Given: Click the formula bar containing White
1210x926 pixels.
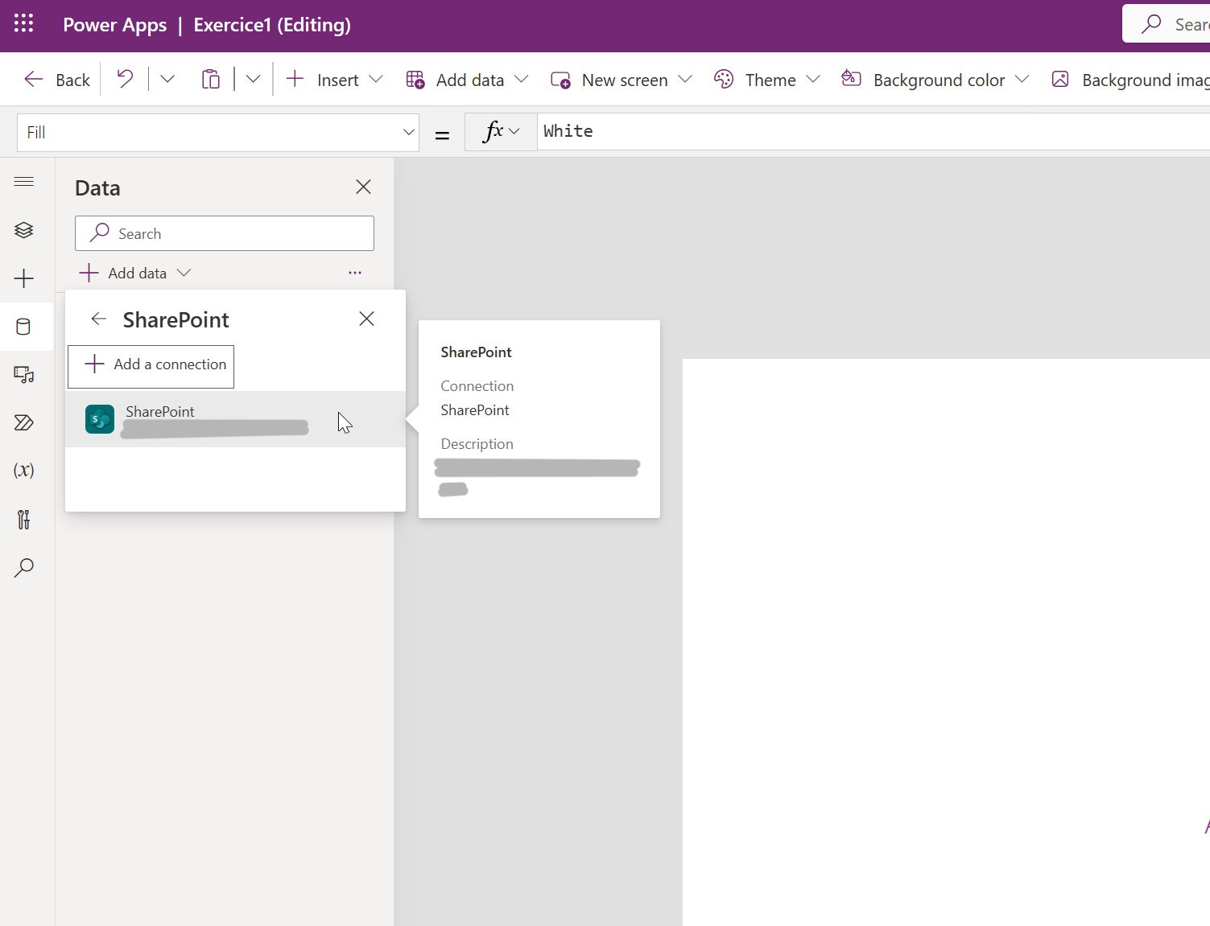Looking at the screenshot, I should (873, 131).
